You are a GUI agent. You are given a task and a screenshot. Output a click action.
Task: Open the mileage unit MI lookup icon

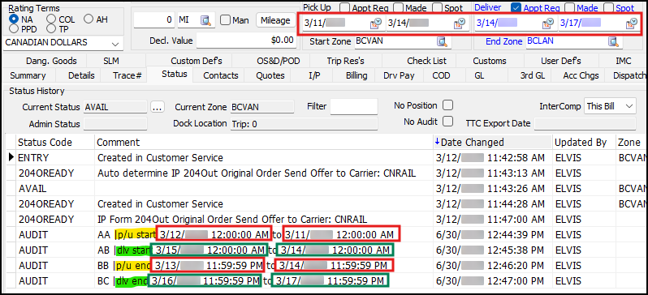[x=205, y=19]
